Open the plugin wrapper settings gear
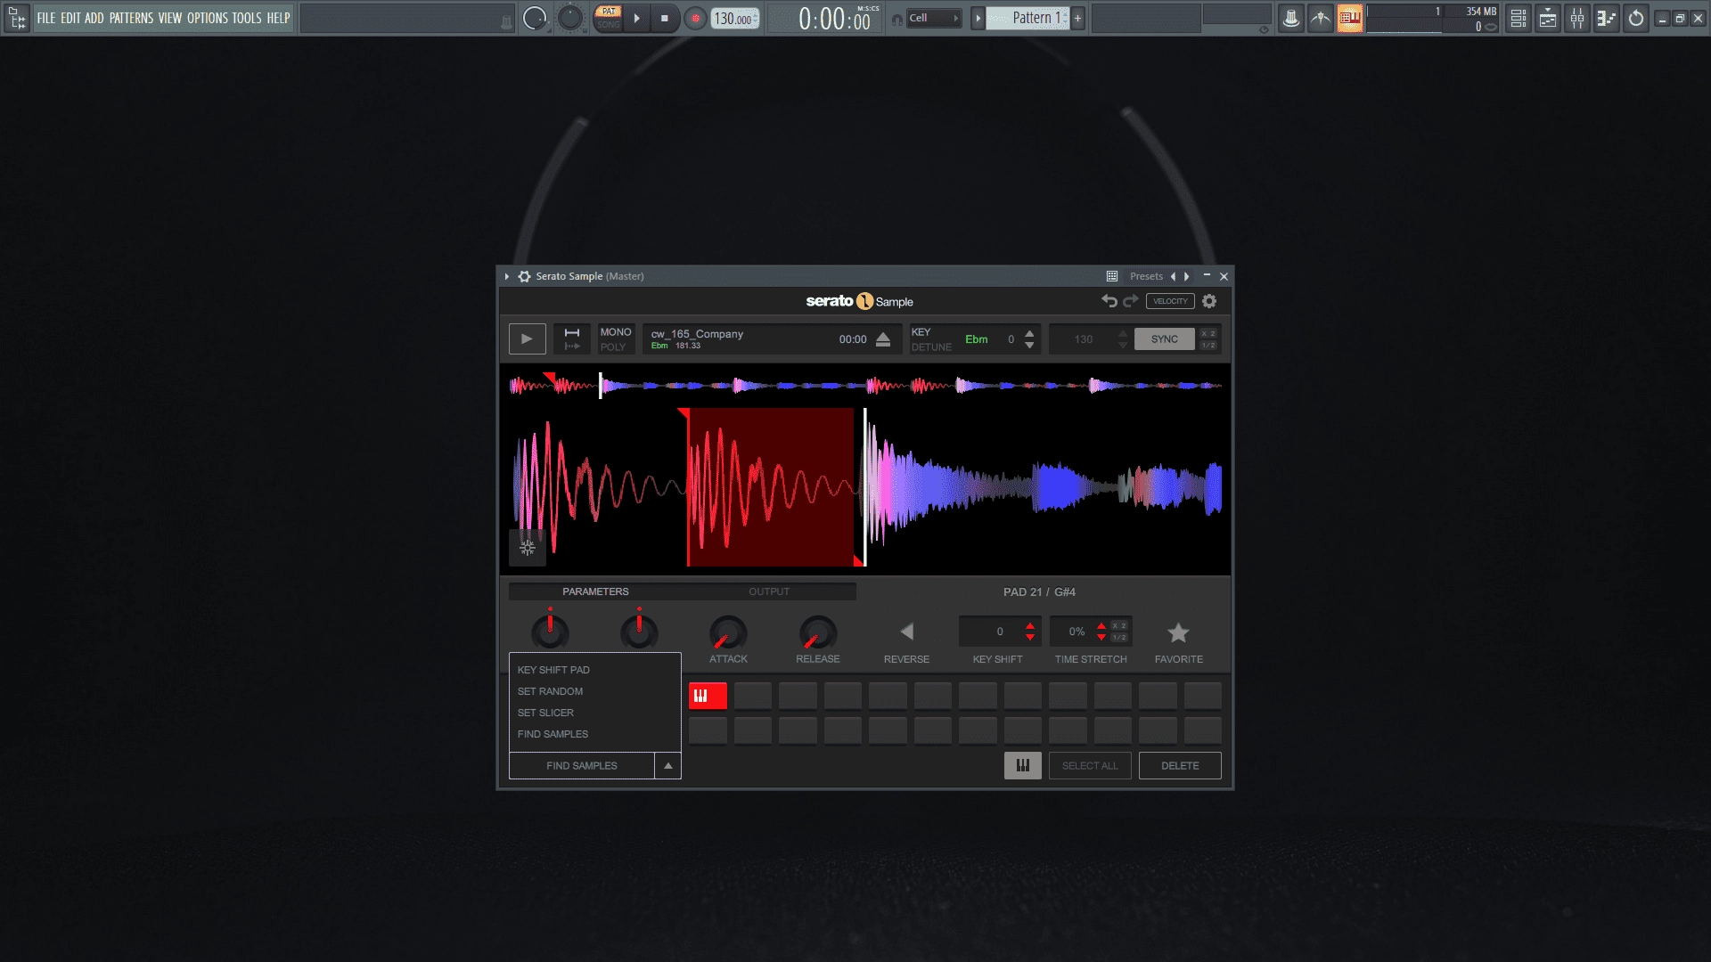 (x=524, y=276)
